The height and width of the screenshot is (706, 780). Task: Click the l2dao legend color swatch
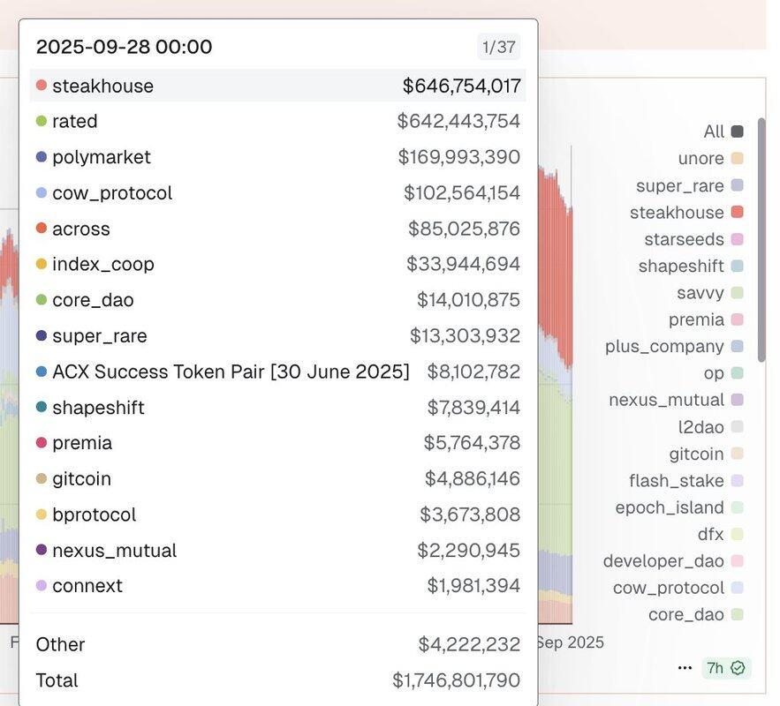(x=738, y=427)
